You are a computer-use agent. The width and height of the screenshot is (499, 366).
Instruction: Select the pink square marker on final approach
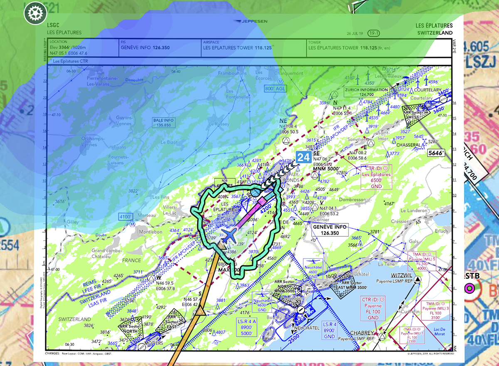262,200
